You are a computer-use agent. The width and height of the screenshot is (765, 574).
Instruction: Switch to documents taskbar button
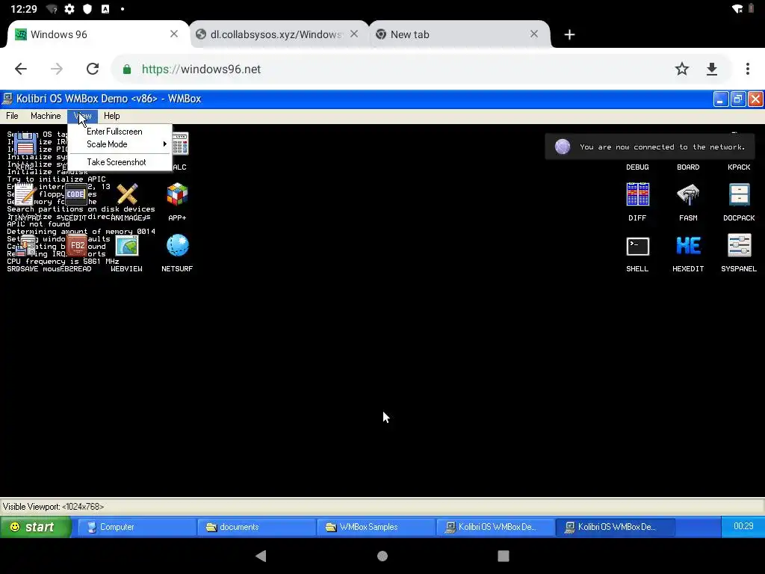click(256, 527)
